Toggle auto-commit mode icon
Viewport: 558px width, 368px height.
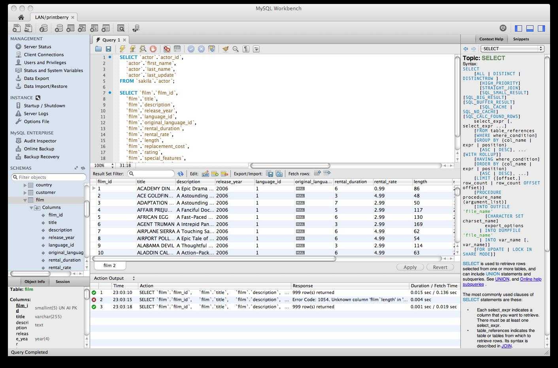point(211,49)
